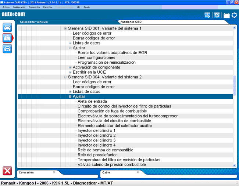Select Válvula solenoide presión combustible
This screenshot has height=186, width=239.
point(112,165)
